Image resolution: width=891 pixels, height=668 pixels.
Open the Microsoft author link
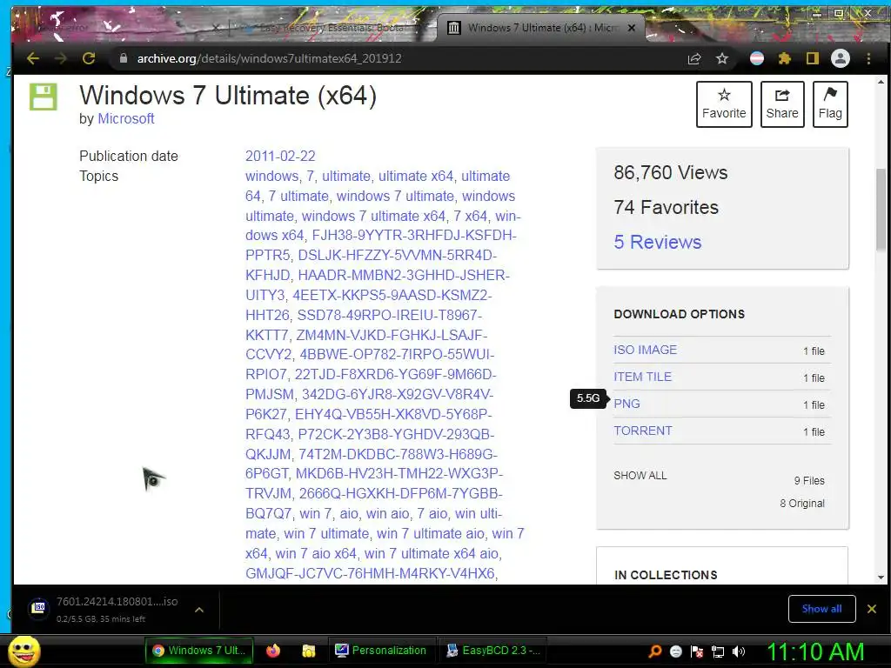(125, 118)
